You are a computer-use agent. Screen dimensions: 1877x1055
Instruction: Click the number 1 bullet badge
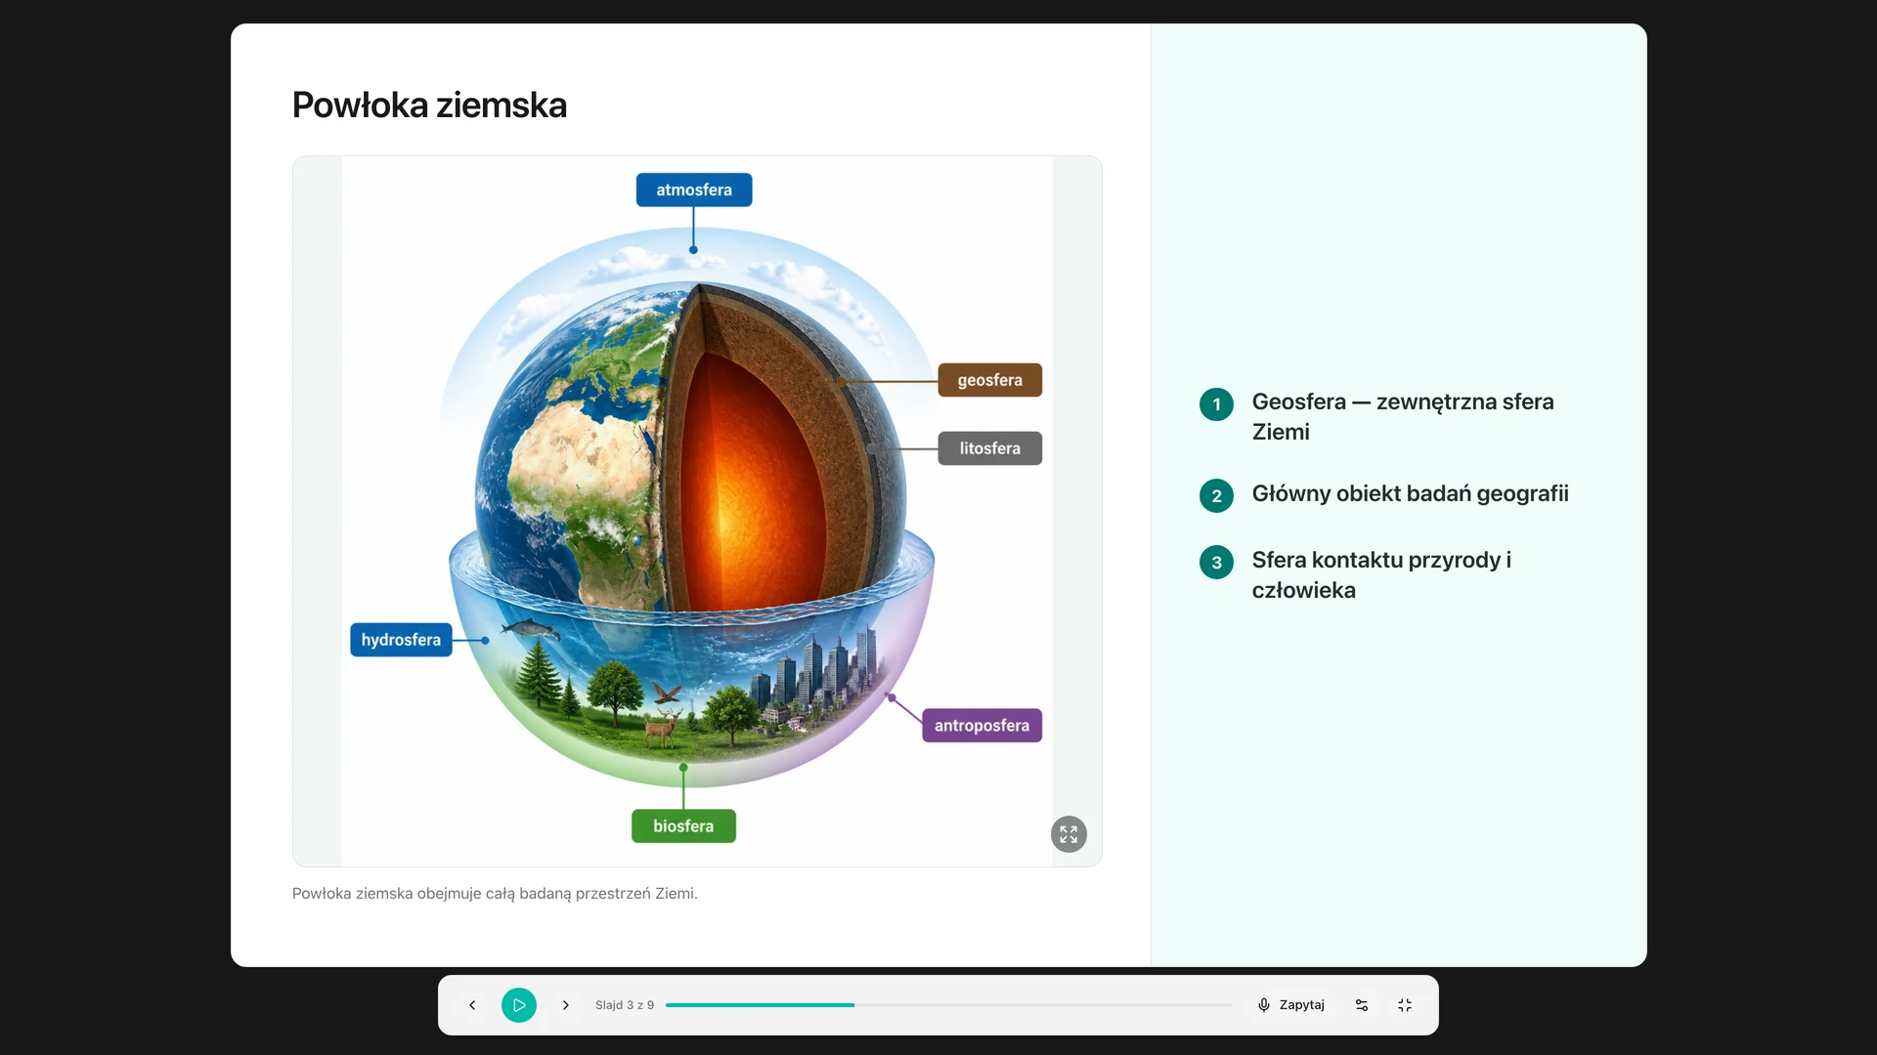1216,404
